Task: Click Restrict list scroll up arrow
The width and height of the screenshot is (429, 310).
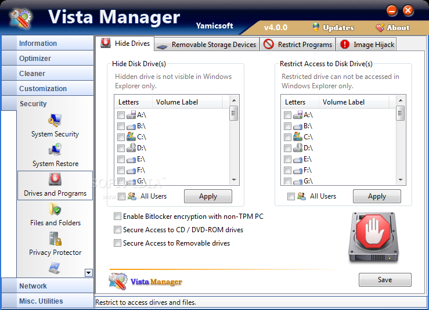Action: (x=401, y=100)
